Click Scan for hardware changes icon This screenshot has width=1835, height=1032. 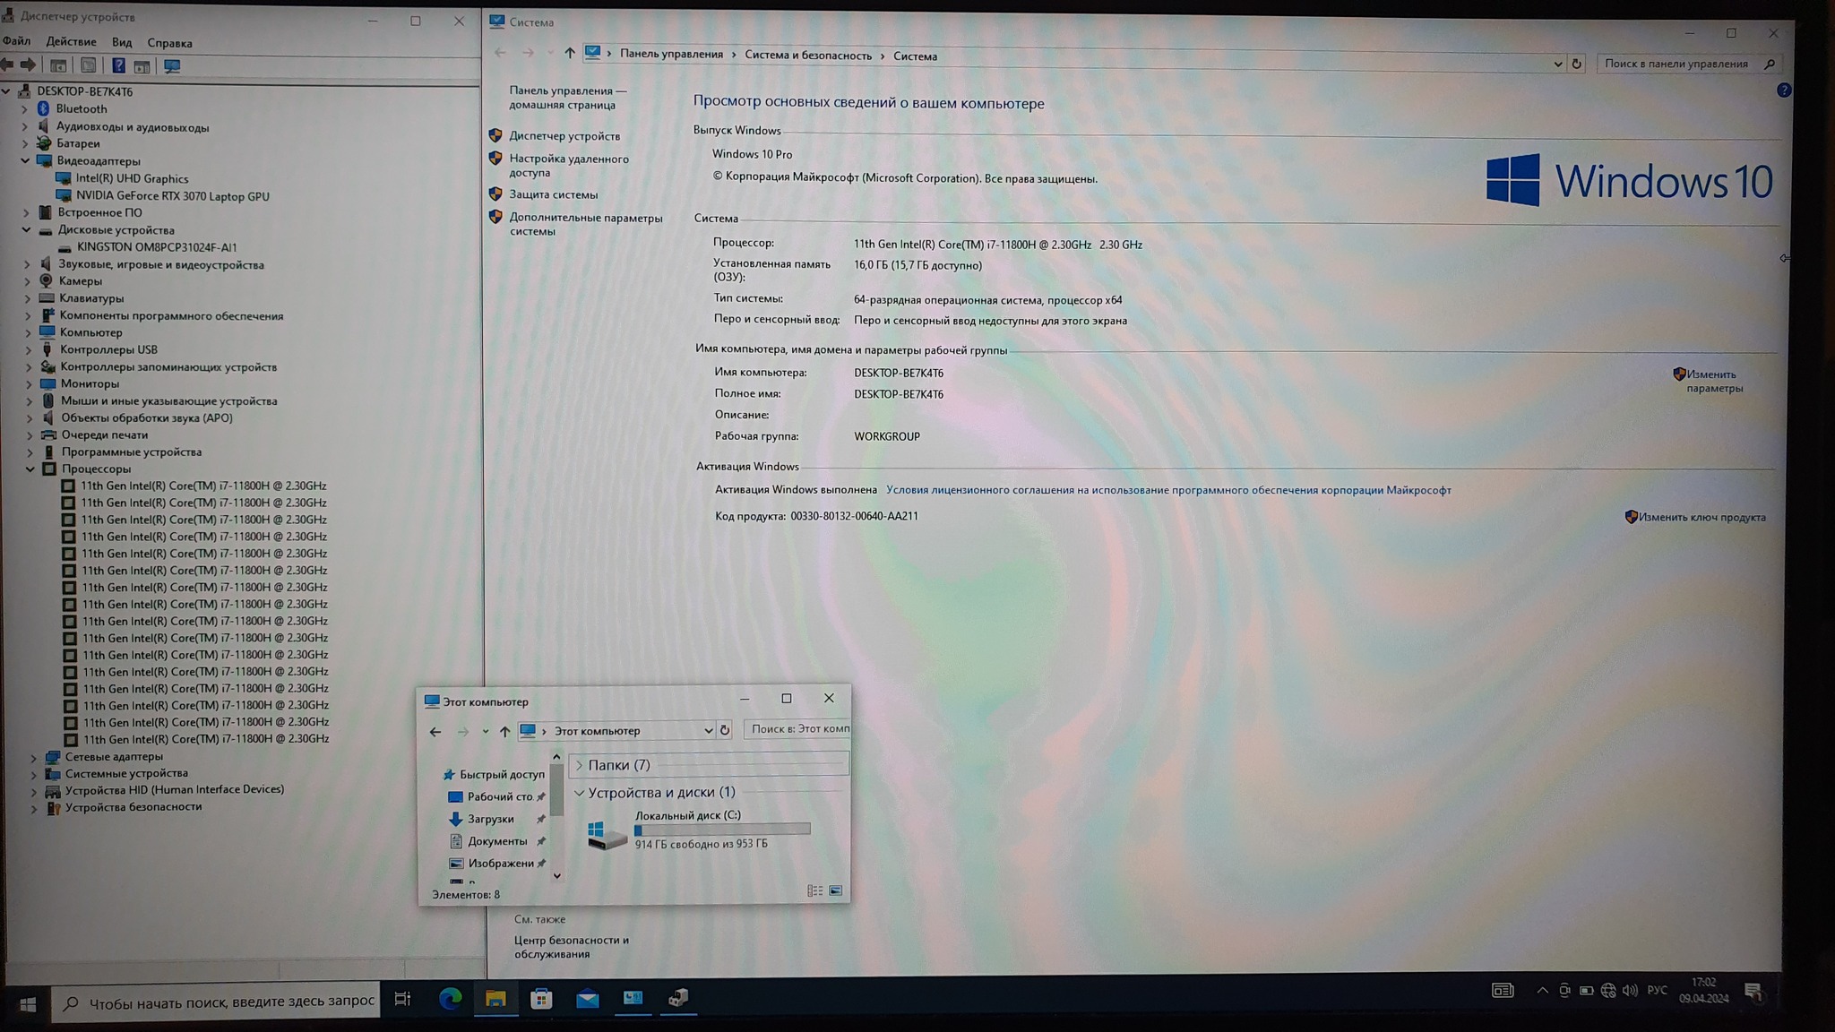[x=172, y=65]
